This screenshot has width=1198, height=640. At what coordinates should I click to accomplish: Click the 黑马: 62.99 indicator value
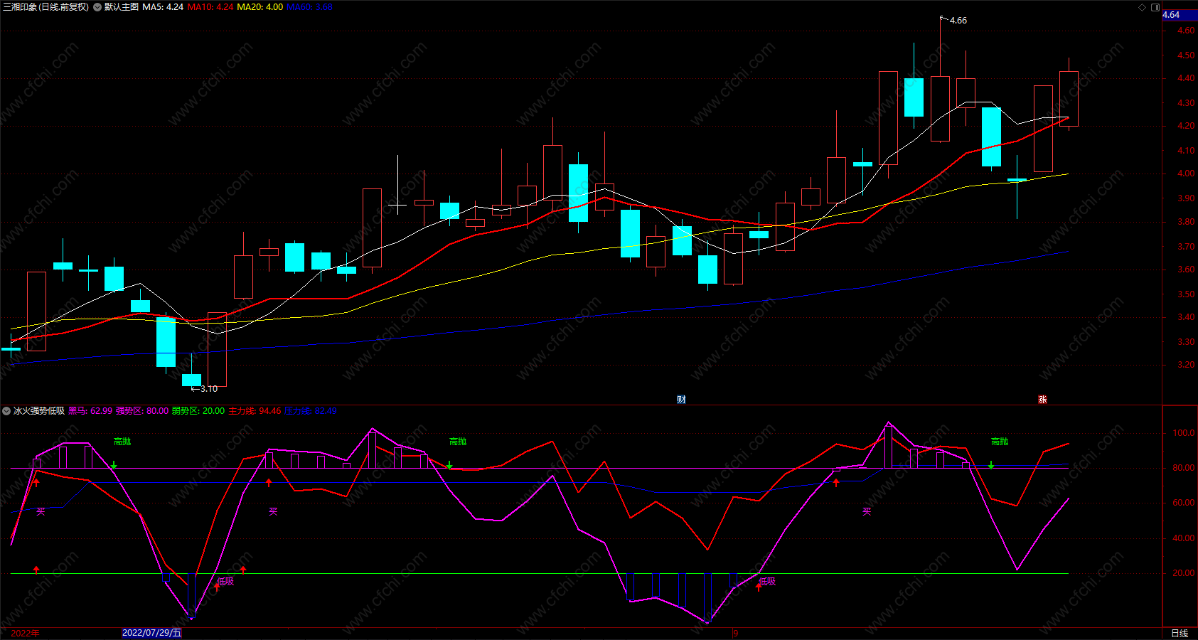pos(90,411)
